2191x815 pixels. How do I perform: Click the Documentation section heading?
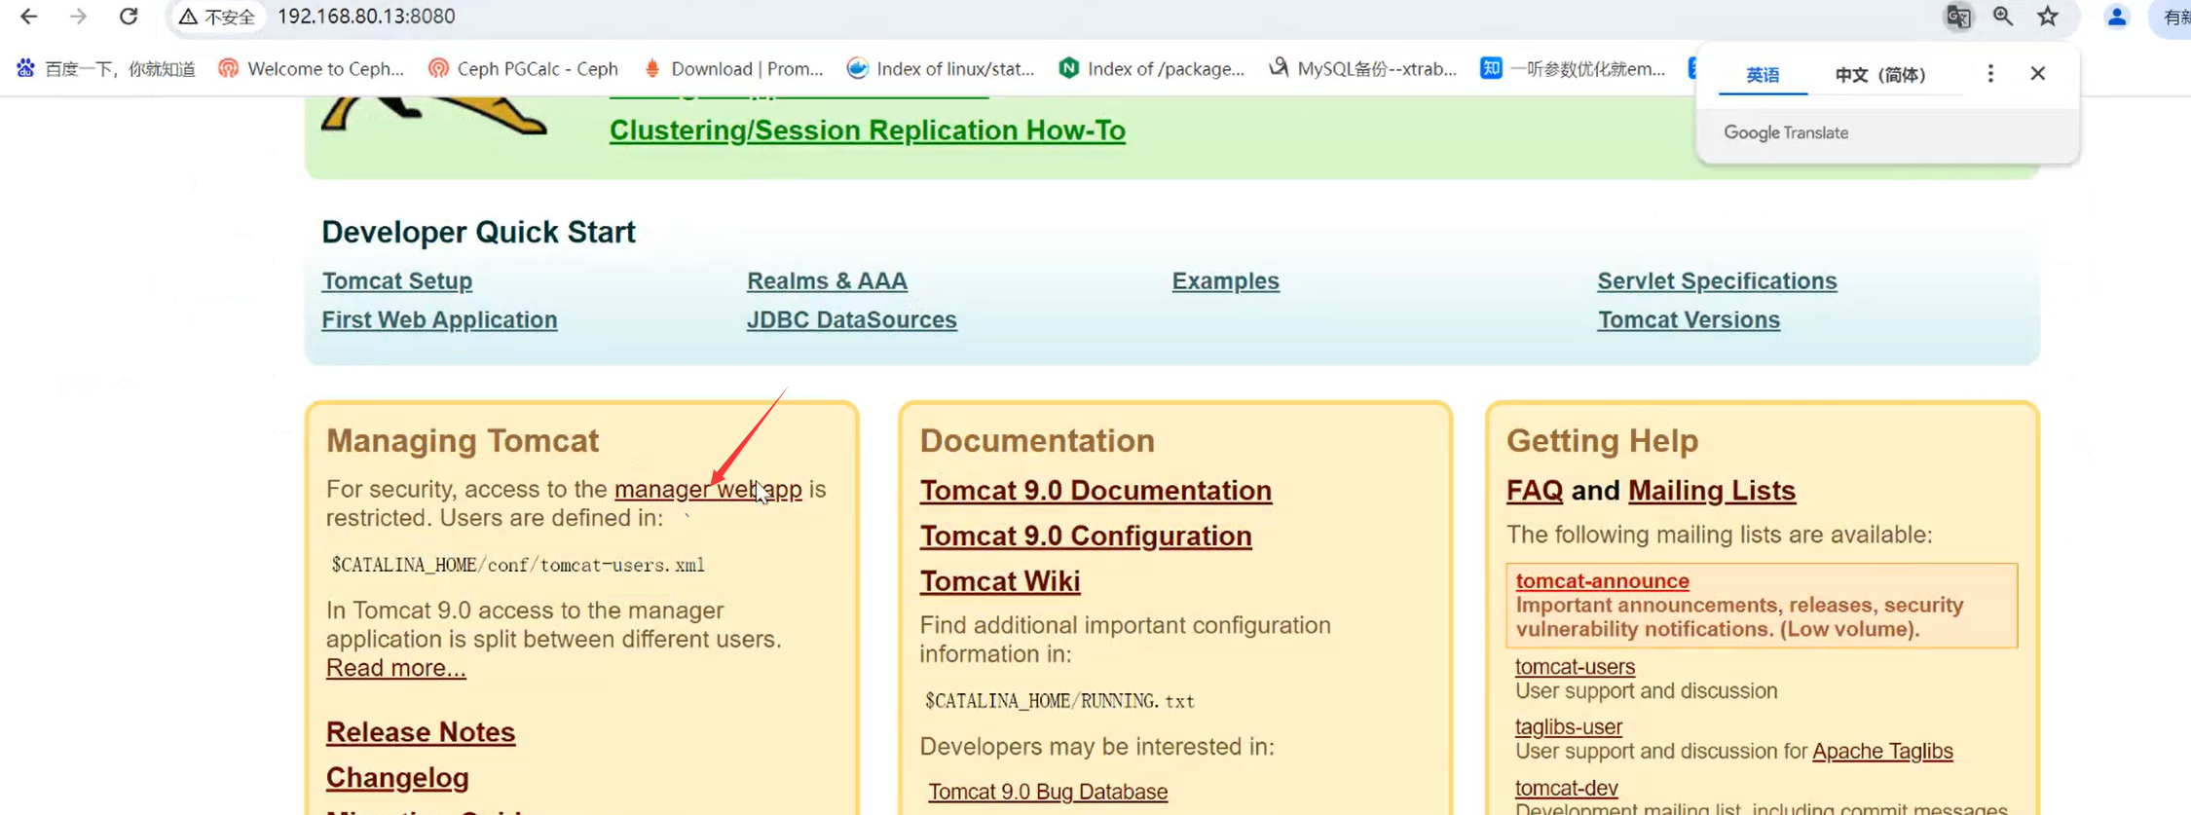(1037, 441)
